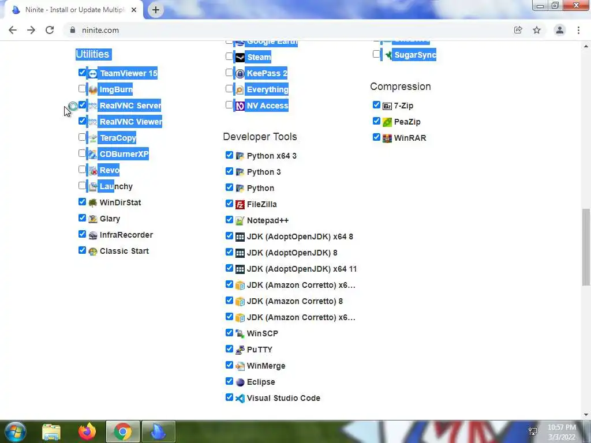591x443 pixels.
Task: Go forward in browser history
Action: 31,30
